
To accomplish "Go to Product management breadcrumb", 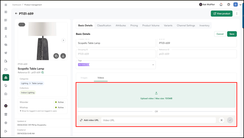I will pyautogui.click(x=33, y=5).
